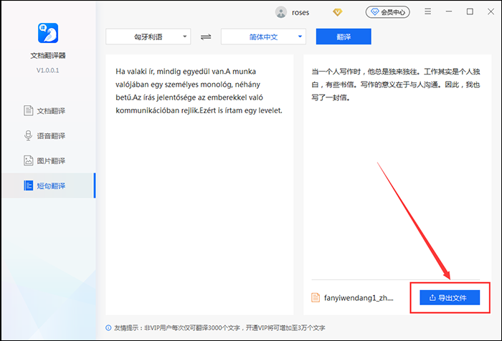Click the orange file icon beside fanyiwendang1_zh
Screen dimensions: 502x341
[316, 297]
